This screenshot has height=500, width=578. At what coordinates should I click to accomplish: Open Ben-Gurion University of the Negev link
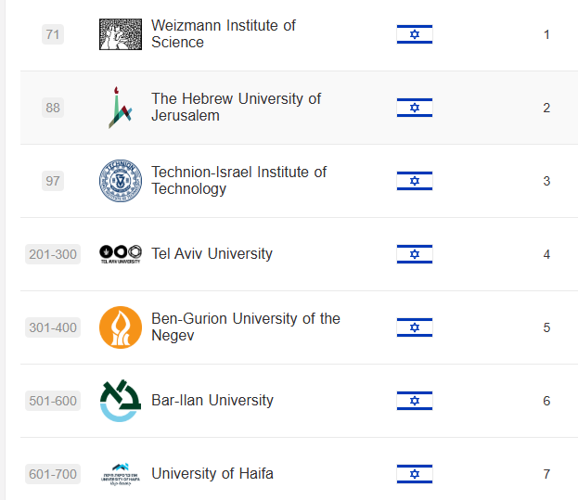[x=245, y=327]
